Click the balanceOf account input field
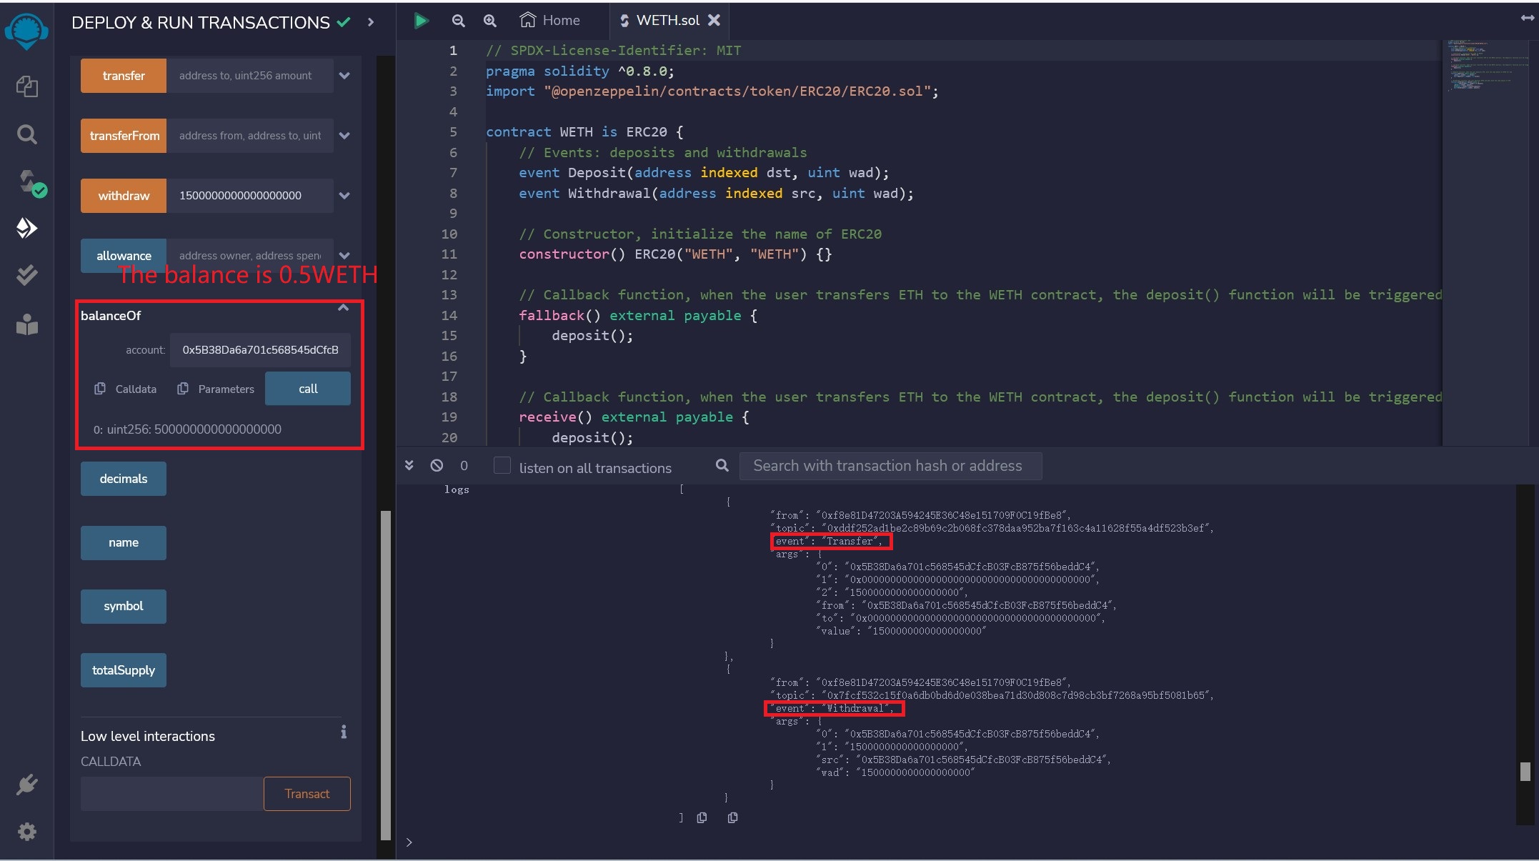Image resolution: width=1539 pixels, height=861 pixels. pyautogui.click(x=260, y=350)
